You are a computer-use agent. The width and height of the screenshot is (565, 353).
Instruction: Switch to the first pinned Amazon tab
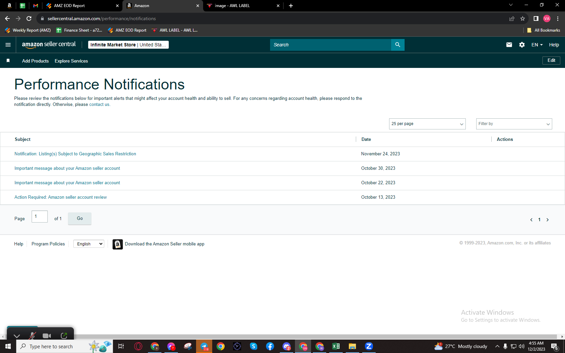click(x=9, y=6)
